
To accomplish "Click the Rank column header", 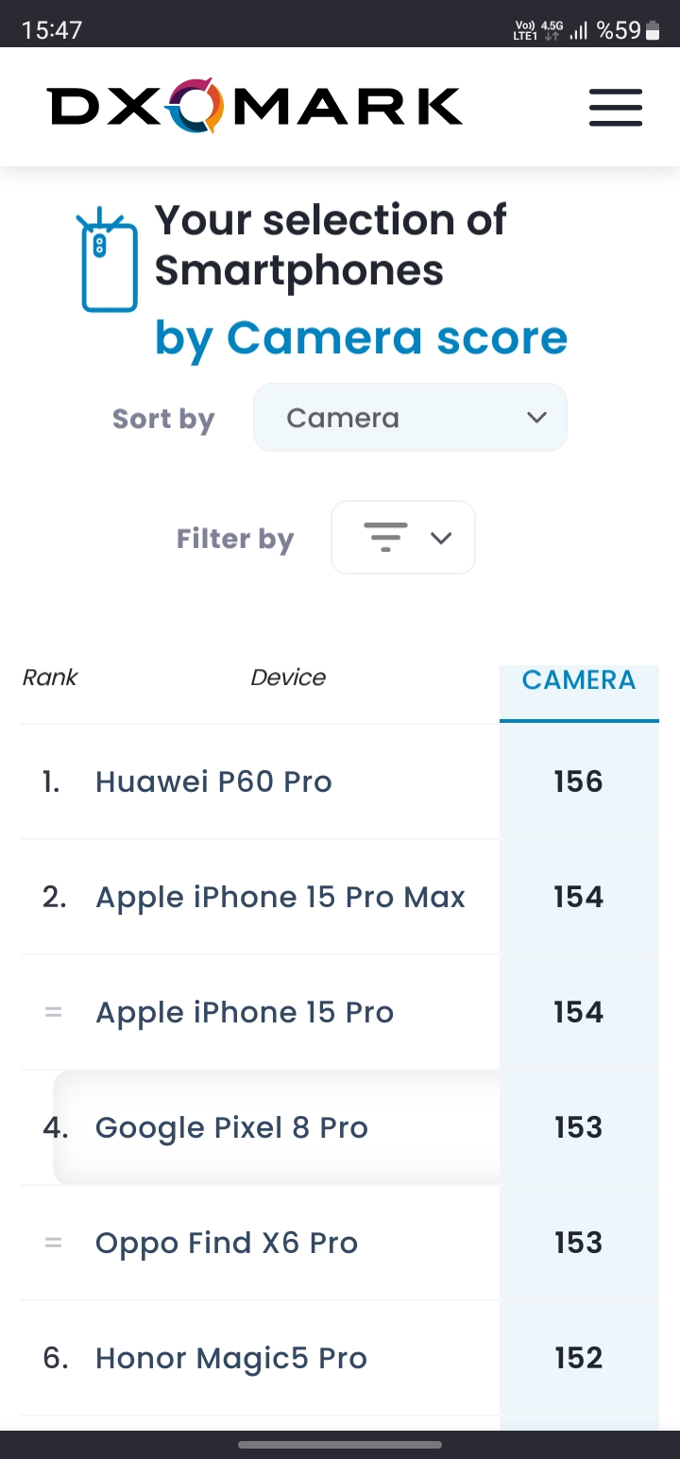I will (50, 678).
